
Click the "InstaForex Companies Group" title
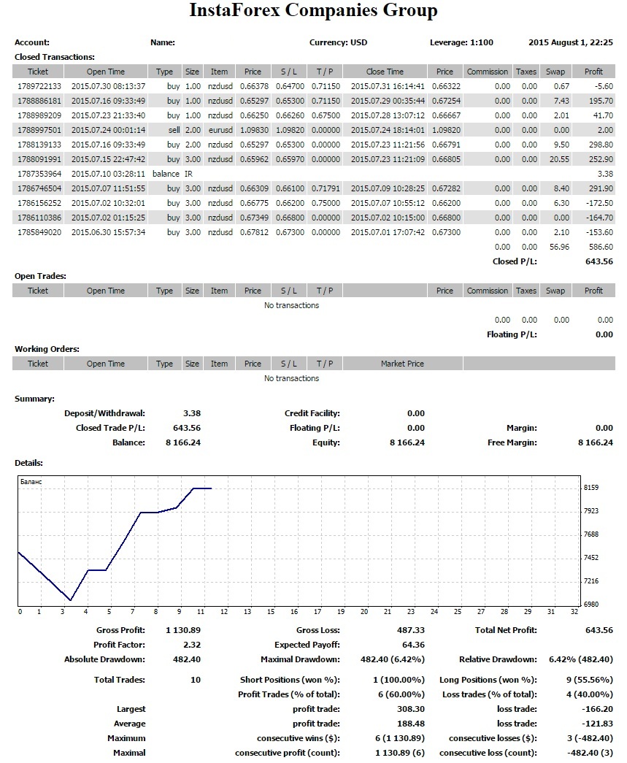[313, 10]
